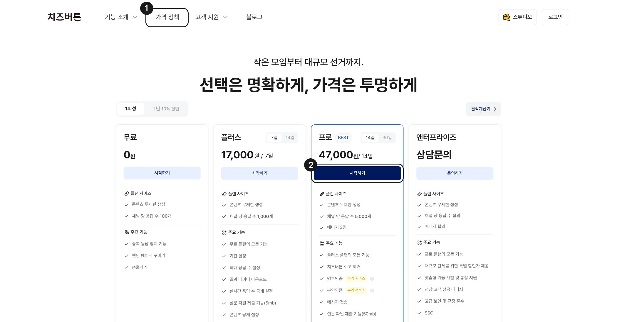Open the 가격 정책 menu item
617x322 pixels.
point(167,17)
